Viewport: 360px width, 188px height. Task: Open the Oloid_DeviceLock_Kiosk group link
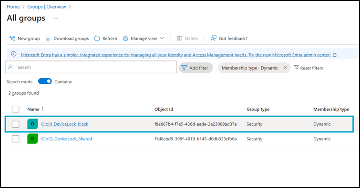pos(64,124)
